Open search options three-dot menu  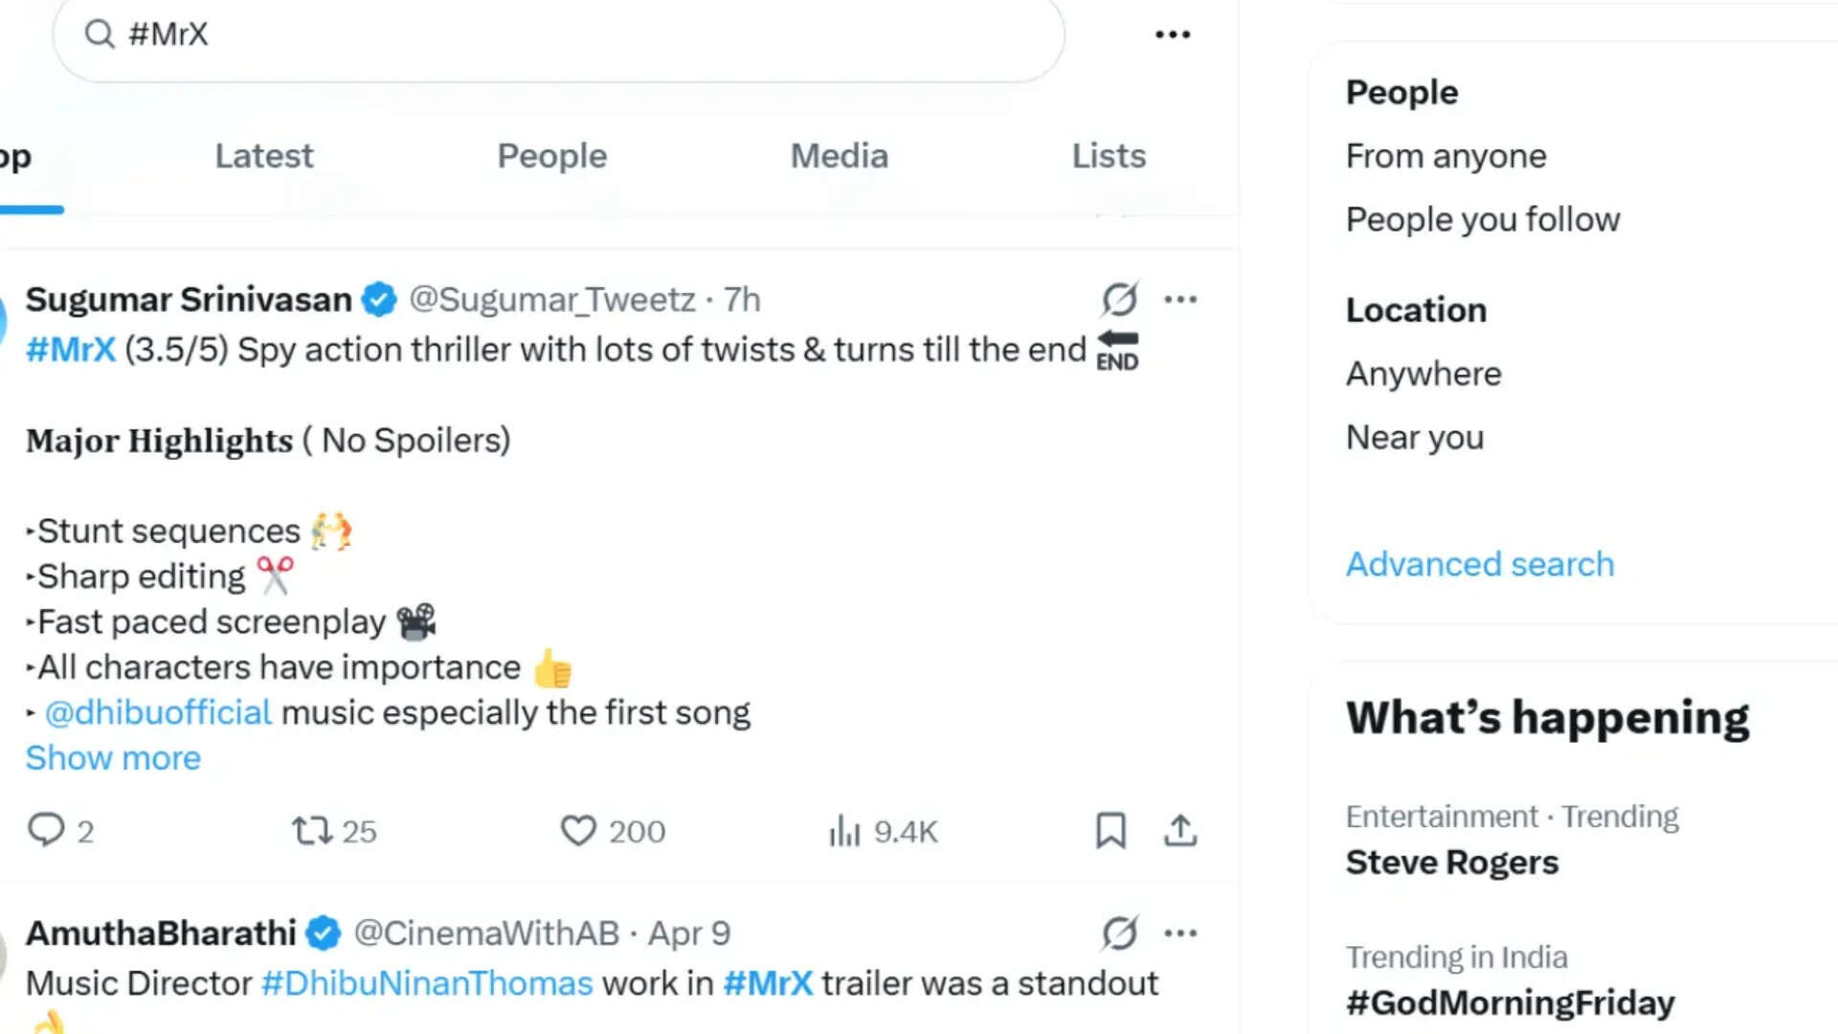pos(1173,34)
